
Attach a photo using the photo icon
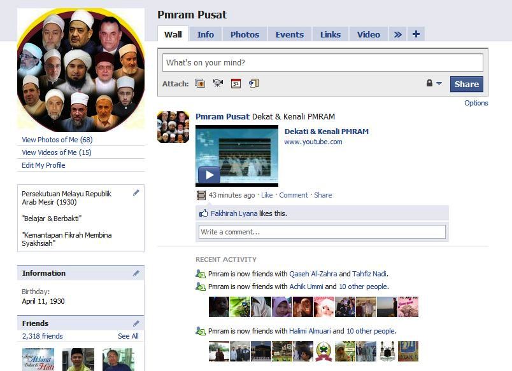coord(200,83)
